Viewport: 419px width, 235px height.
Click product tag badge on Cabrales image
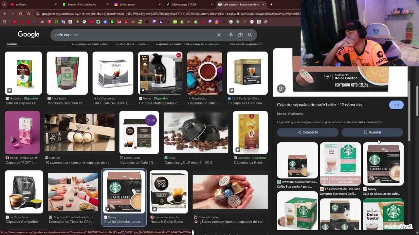click(x=238, y=150)
